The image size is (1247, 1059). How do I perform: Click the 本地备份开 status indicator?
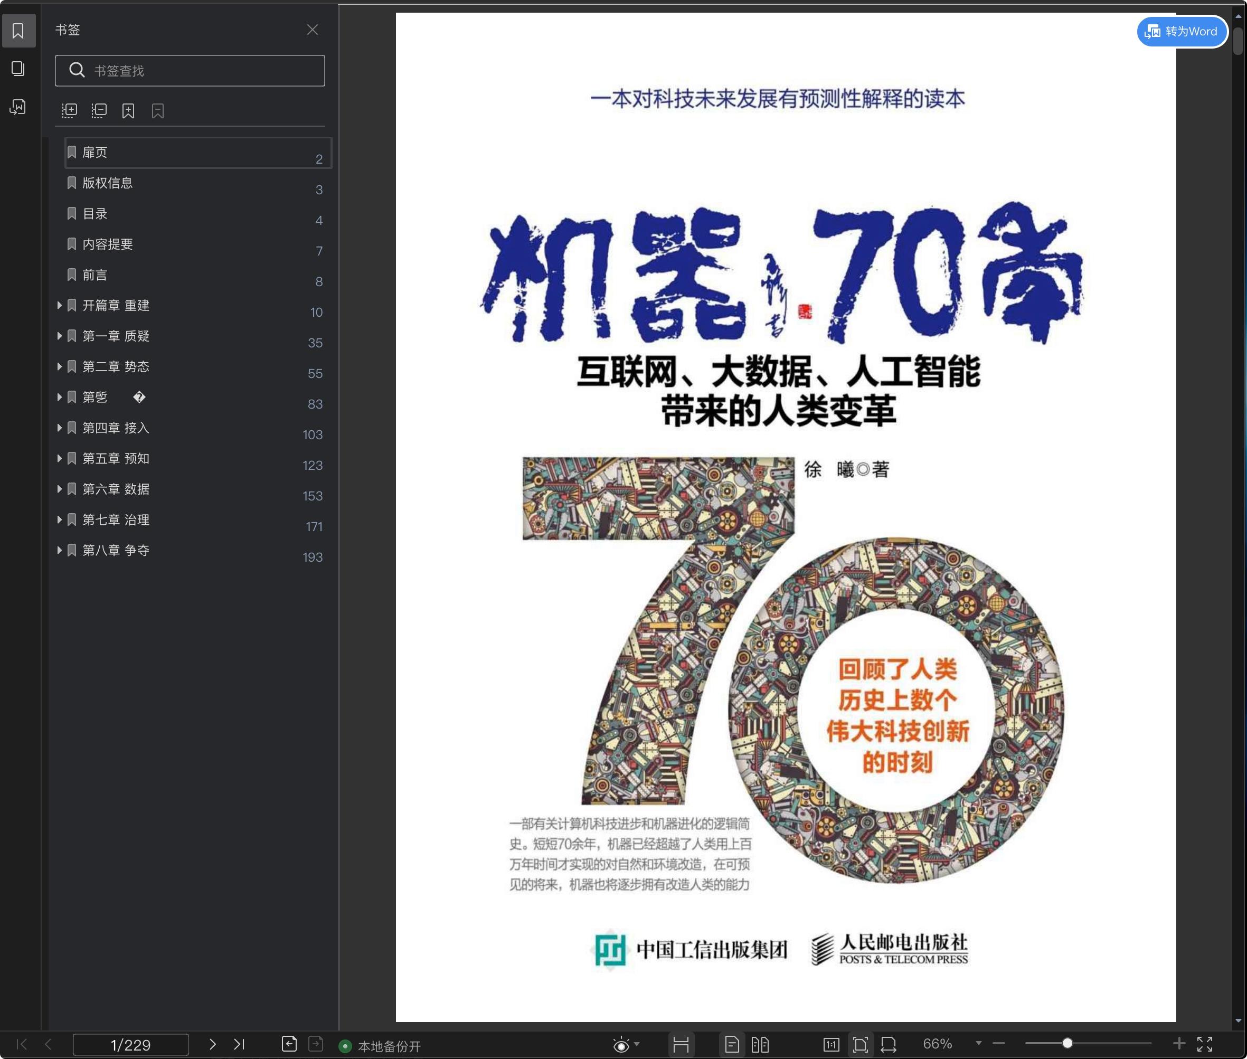(380, 1046)
